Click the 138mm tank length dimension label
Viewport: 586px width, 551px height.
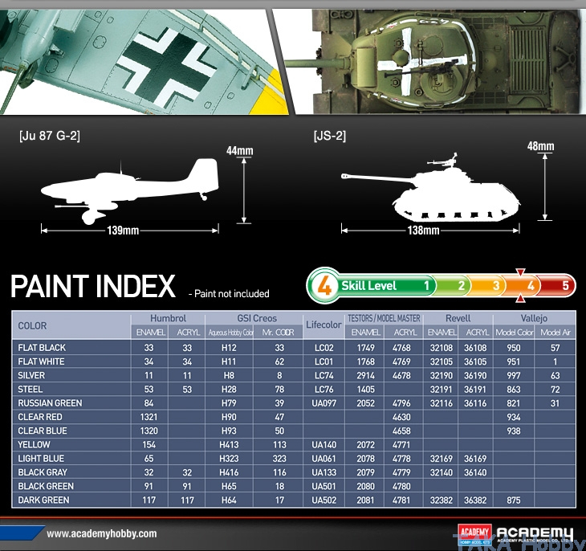[423, 231]
